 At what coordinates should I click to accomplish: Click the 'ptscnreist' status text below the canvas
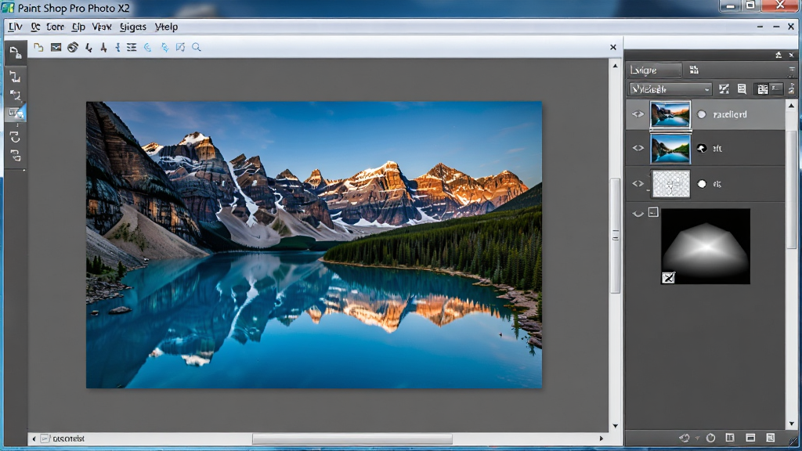pyautogui.click(x=69, y=438)
